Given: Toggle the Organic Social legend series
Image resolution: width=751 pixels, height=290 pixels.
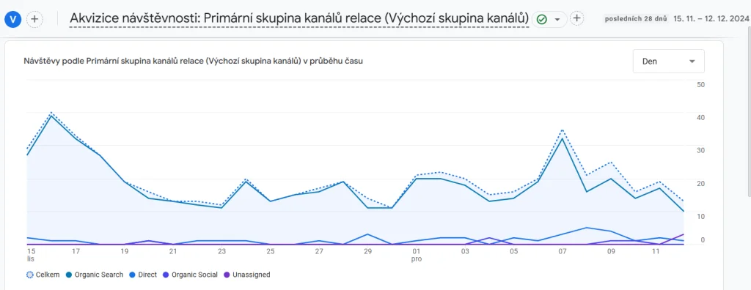Looking at the screenshot, I should click(191, 275).
